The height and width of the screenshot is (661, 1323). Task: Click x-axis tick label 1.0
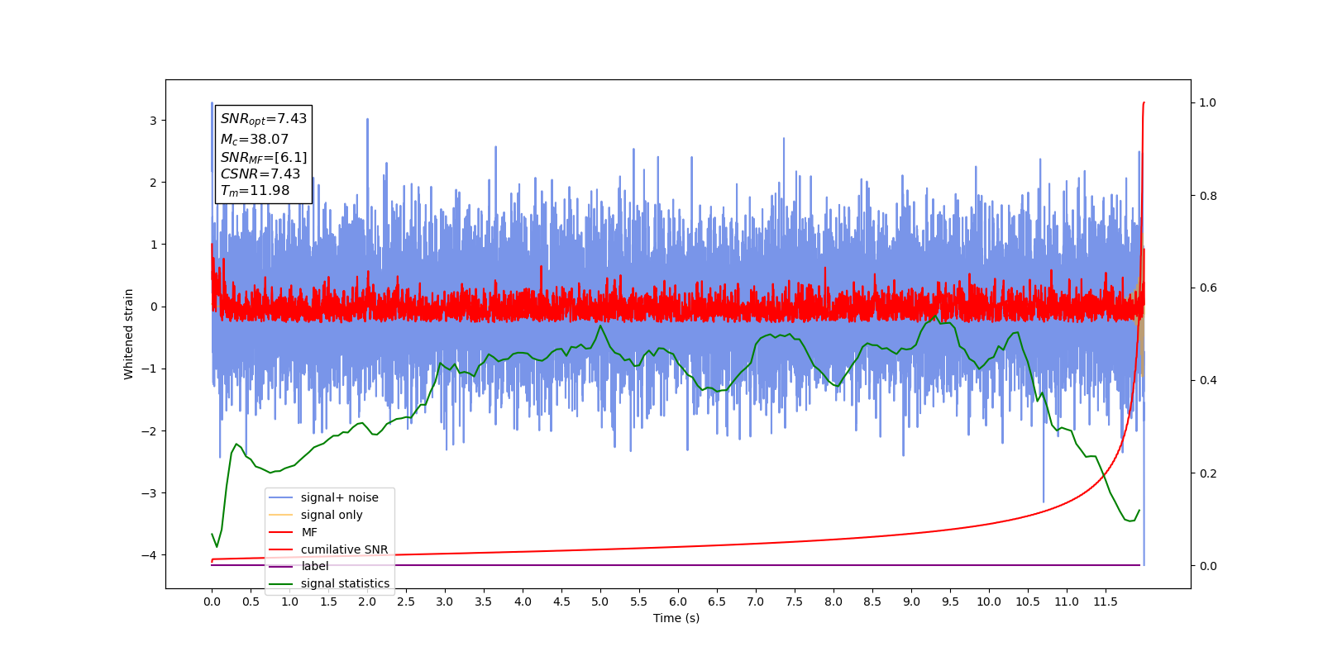289,602
